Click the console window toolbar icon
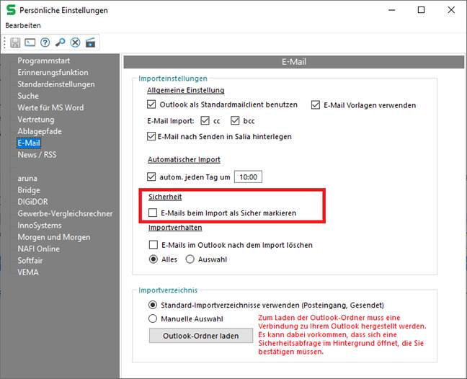 pos(30,43)
